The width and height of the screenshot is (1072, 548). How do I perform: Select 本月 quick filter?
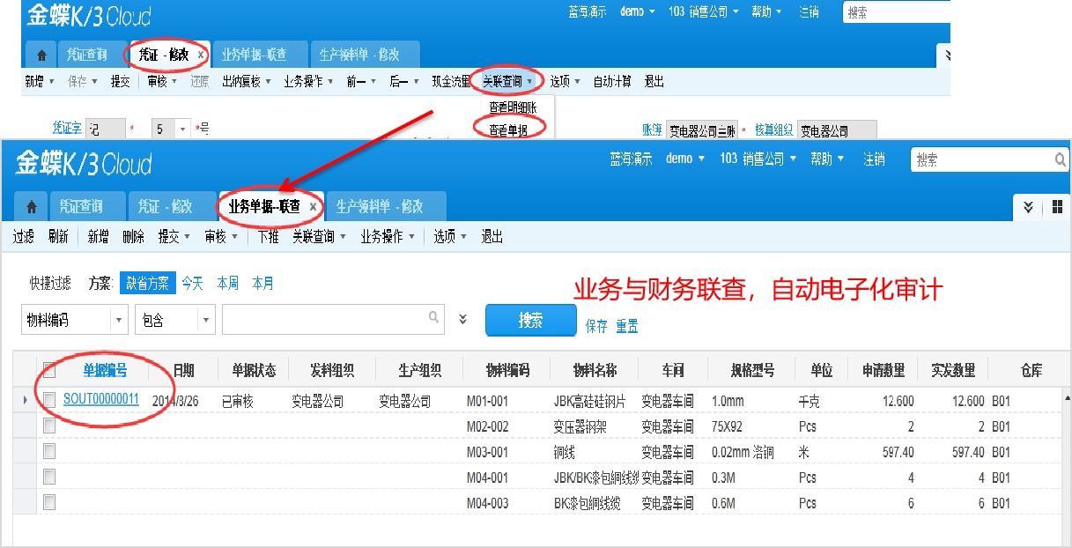tap(262, 283)
